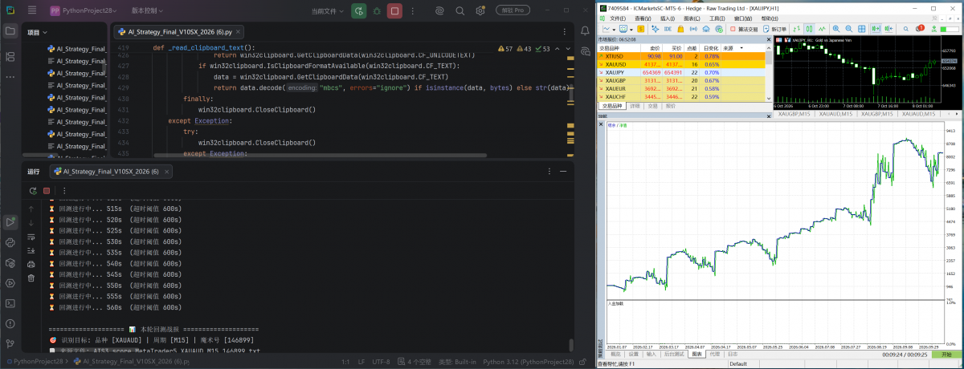Open MT5 Insert menu

[668, 18]
